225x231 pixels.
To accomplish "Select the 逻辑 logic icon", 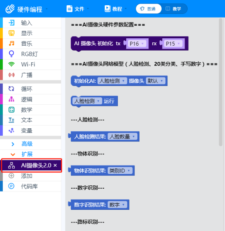I will click(11, 99).
